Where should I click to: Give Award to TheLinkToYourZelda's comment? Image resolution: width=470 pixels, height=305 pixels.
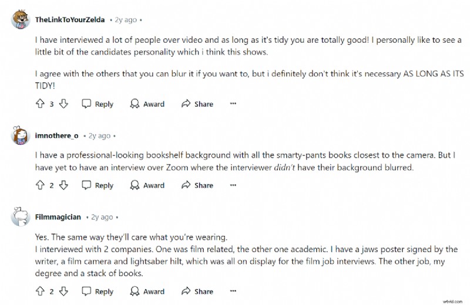coord(147,104)
